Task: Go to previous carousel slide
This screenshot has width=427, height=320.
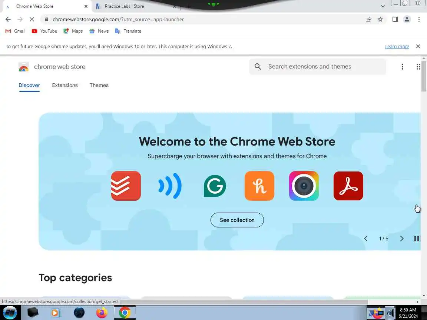Action: [366, 239]
